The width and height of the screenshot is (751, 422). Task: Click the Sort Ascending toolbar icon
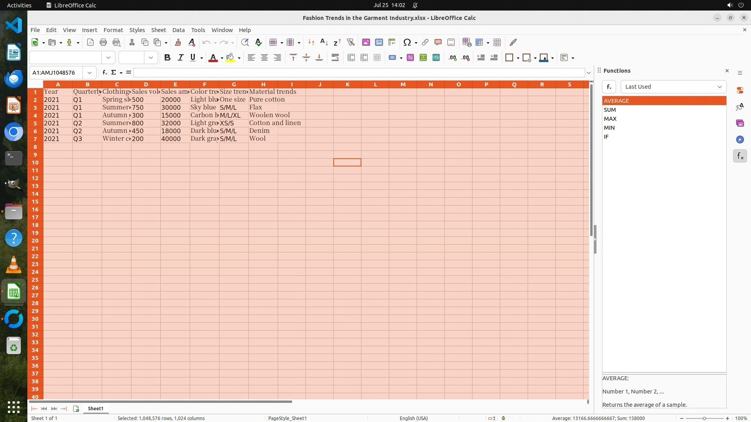point(324,42)
